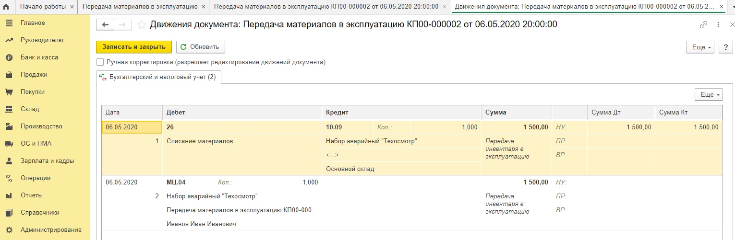Viewport: 735px width, 240px height.
Task: Select the date cell 06.05.2020 in first row
Action: [132, 127]
